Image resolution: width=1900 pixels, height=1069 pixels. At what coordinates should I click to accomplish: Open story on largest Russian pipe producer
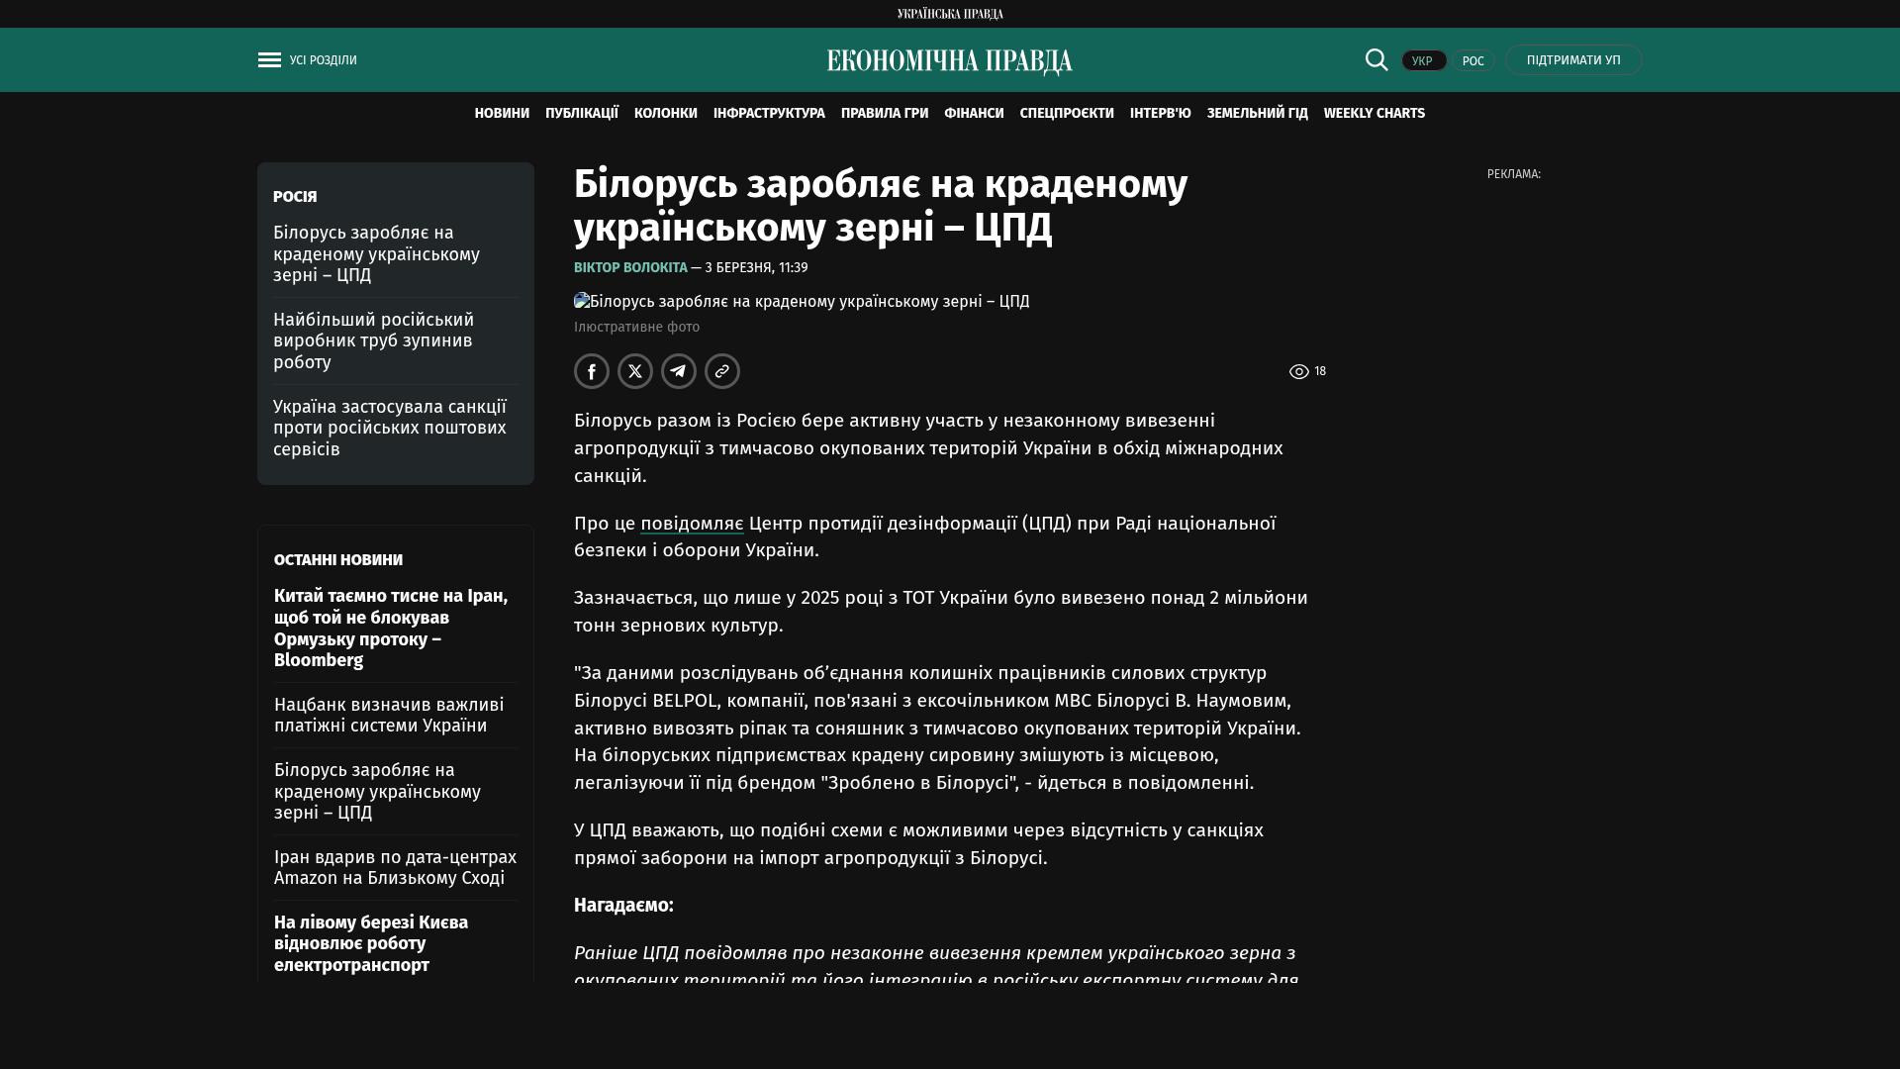tap(373, 340)
